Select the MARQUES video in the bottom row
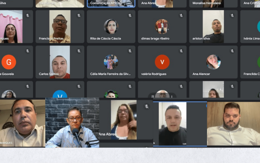 pyautogui.click(x=23, y=123)
